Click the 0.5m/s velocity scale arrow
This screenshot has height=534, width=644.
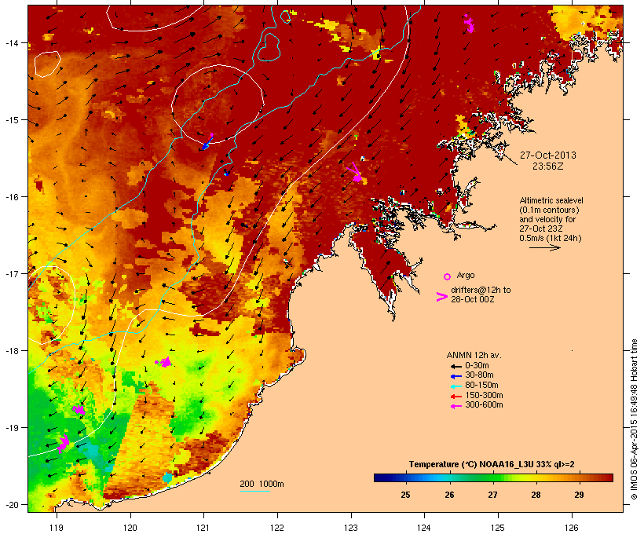pos(544,247)
